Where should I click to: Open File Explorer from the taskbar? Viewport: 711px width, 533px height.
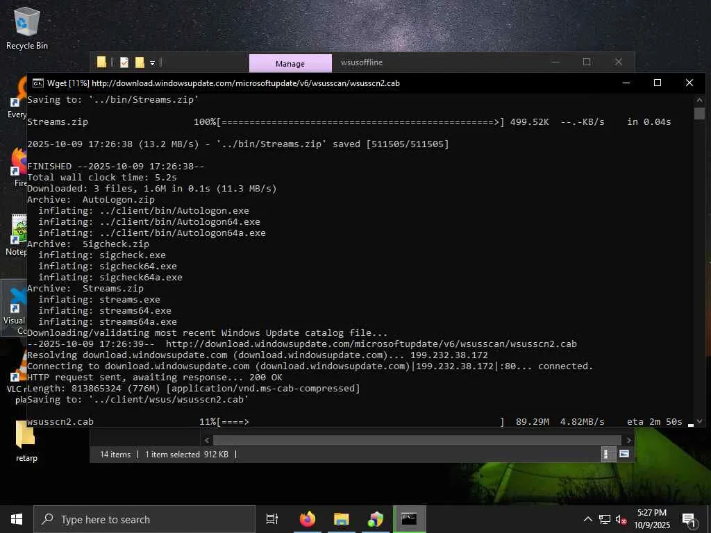342,519
